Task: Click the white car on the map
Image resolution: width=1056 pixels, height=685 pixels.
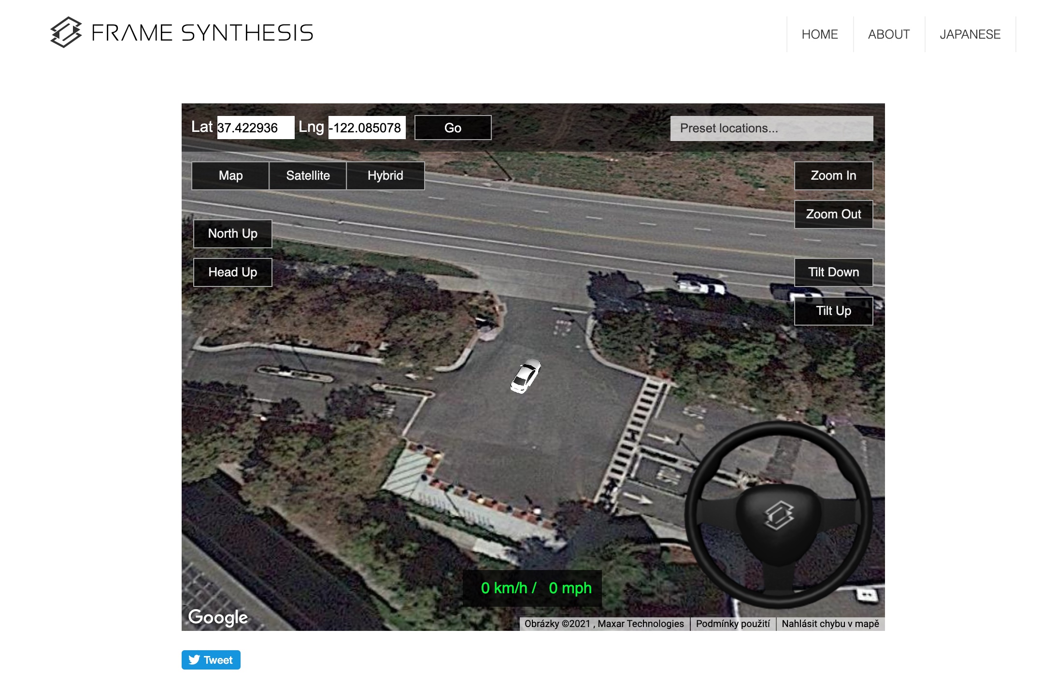Action: point(526,376)
